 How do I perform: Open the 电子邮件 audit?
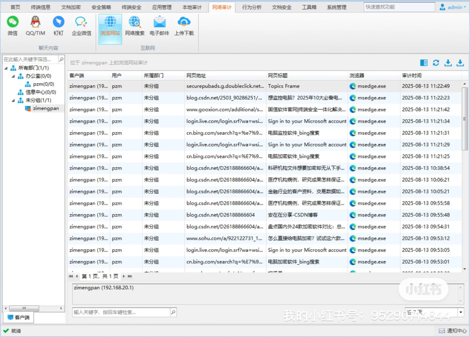[159, 26]
